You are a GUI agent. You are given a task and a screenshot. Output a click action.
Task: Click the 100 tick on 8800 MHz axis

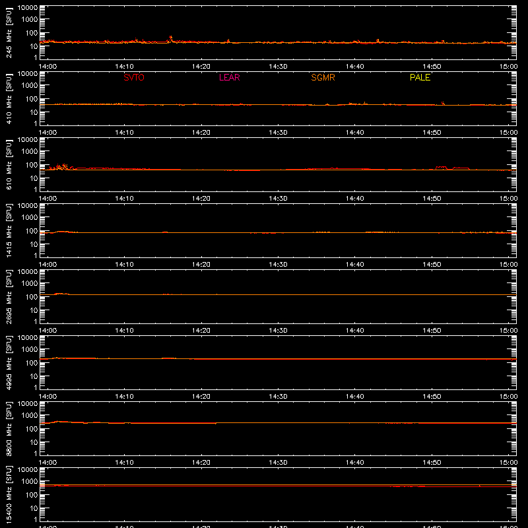[32, 429]
